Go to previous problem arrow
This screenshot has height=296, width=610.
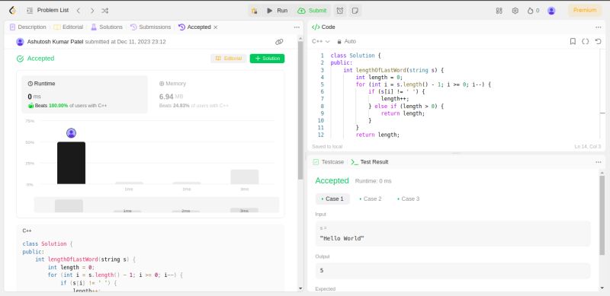click(79, 11)
